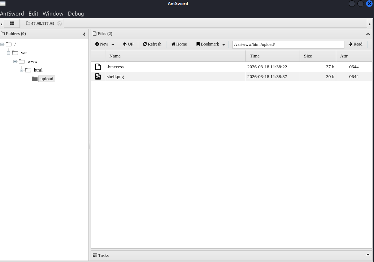Click the Files (2) panel title
The image size is (374, 262).
[105, 34]
